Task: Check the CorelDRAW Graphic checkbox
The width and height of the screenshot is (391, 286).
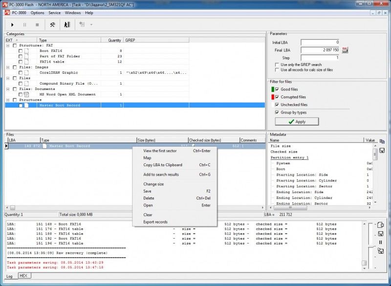Action: 21,73
